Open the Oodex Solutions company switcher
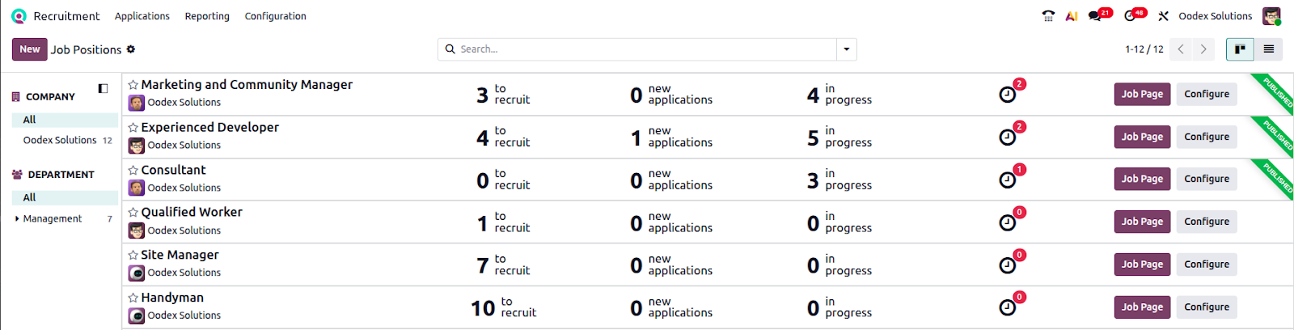Image resolution: width=1294 pixels, height=330 pixels. pyautogui.click(x=1215, y=16)
